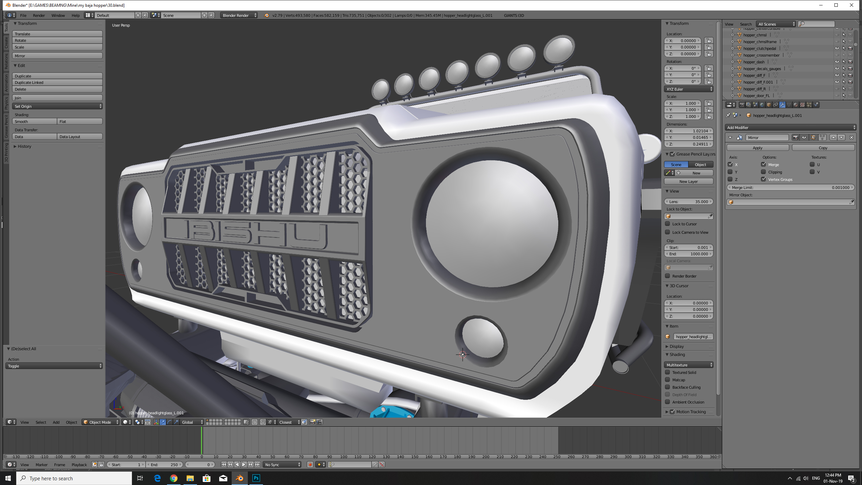Screen dimensions: 862x485
Task: Toggle Mirror modifier cage editing icon
Action: pyautogui.click(x=822, y=137)
